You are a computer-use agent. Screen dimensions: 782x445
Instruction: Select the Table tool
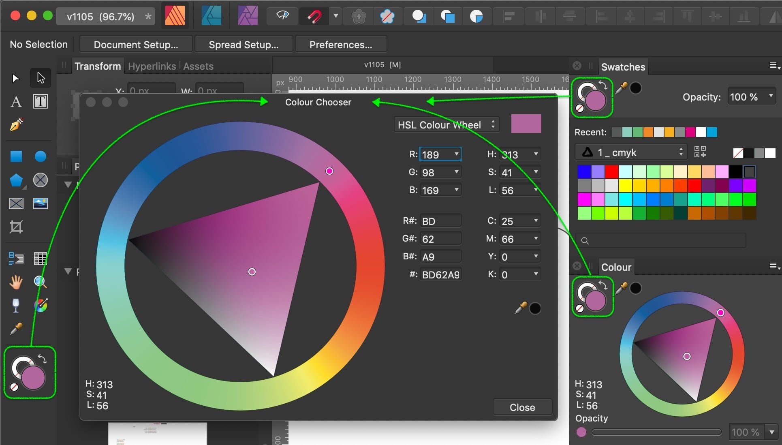[x=40, y=259]
